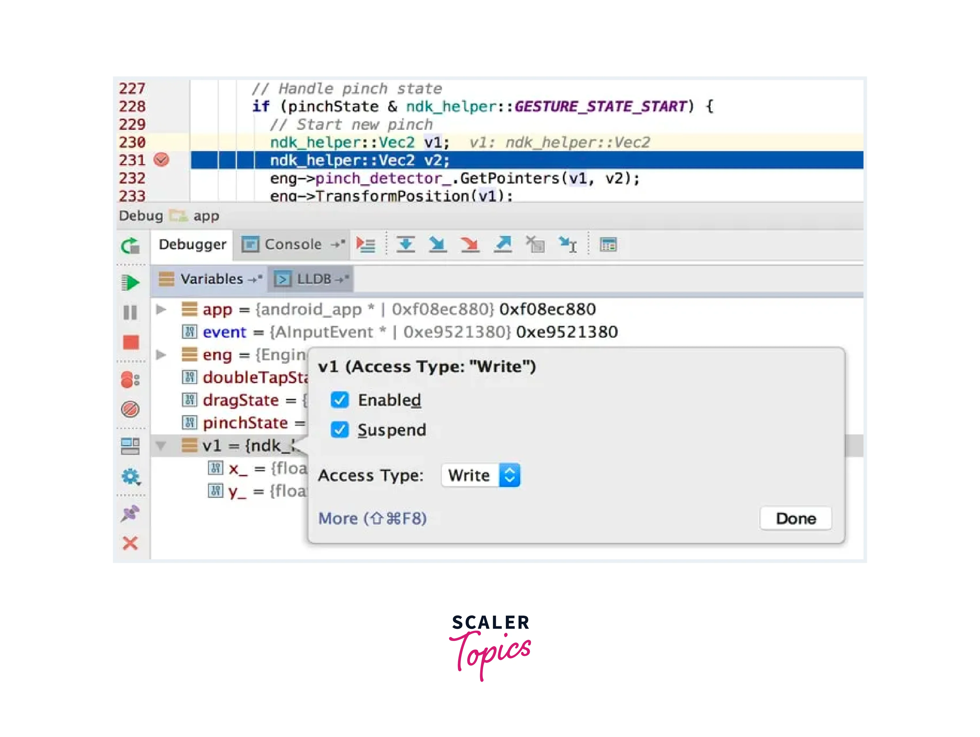This screenshot has width=980, height=737.
Task: Open the Access Type Write dropdown
Action: [x=481, y=475]
